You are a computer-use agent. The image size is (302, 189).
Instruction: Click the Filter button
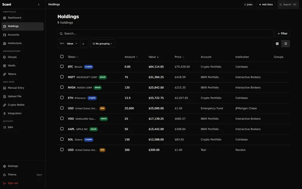(x=282, y=34)
